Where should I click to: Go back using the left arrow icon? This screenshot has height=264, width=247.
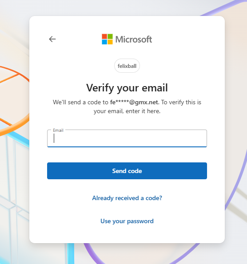point(52,39)
